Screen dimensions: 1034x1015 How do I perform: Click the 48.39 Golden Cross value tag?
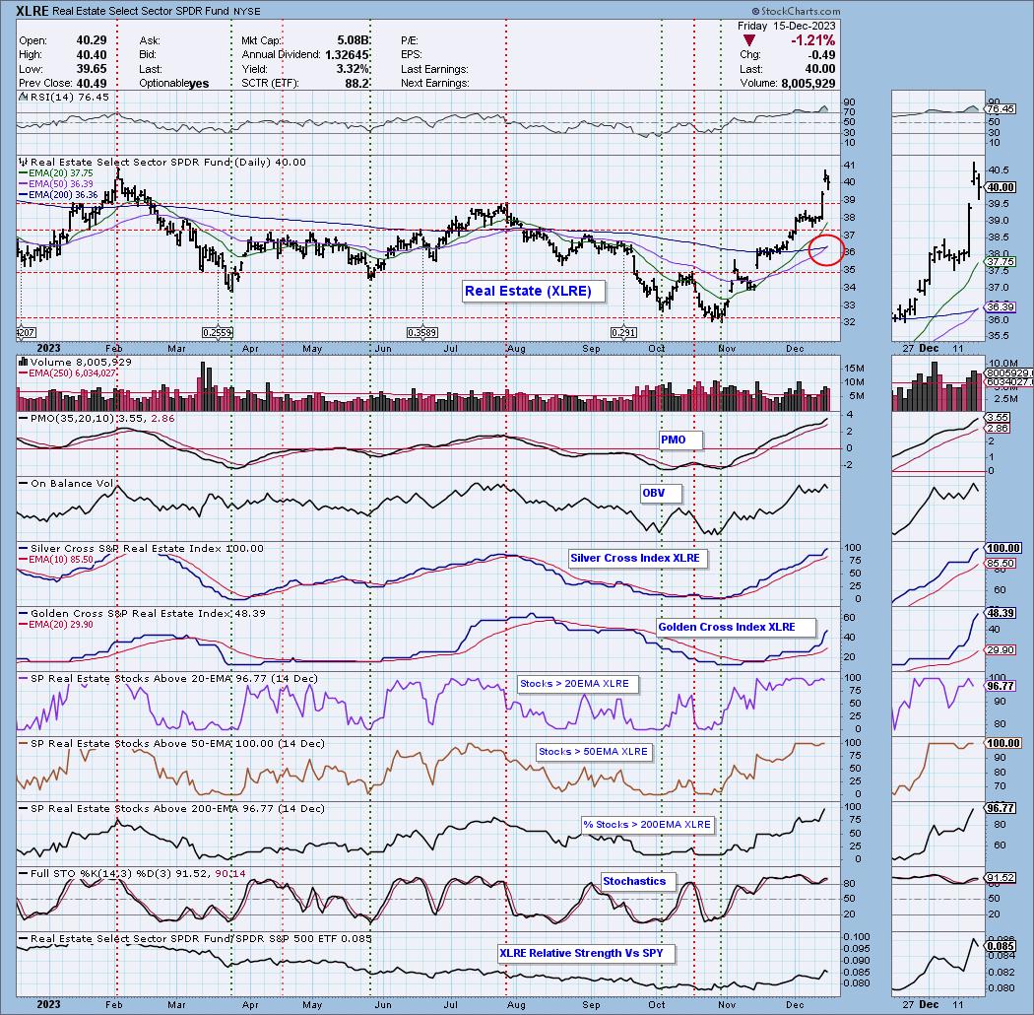pyautogui.click(x=1001, y=613)
